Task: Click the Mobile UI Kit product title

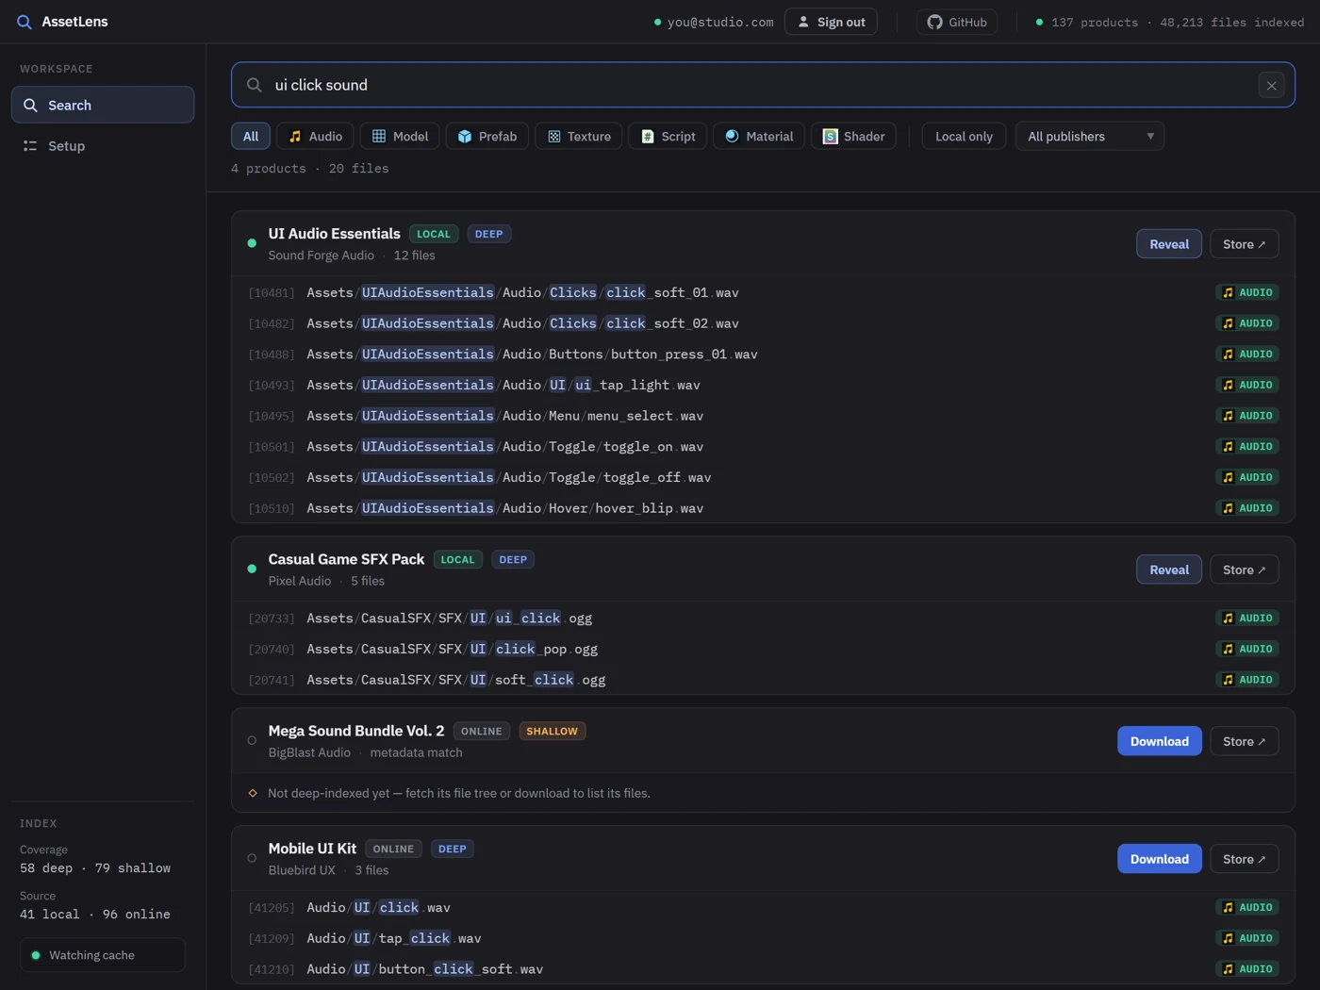Action: click(312, 849)
